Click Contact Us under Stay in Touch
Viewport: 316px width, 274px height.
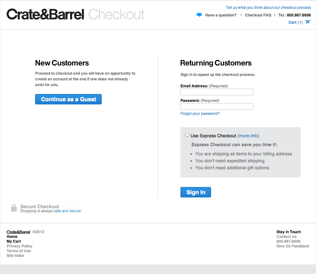coord(286,236)
